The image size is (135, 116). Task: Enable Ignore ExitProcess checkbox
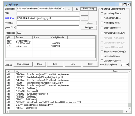(x=102, y=56)
